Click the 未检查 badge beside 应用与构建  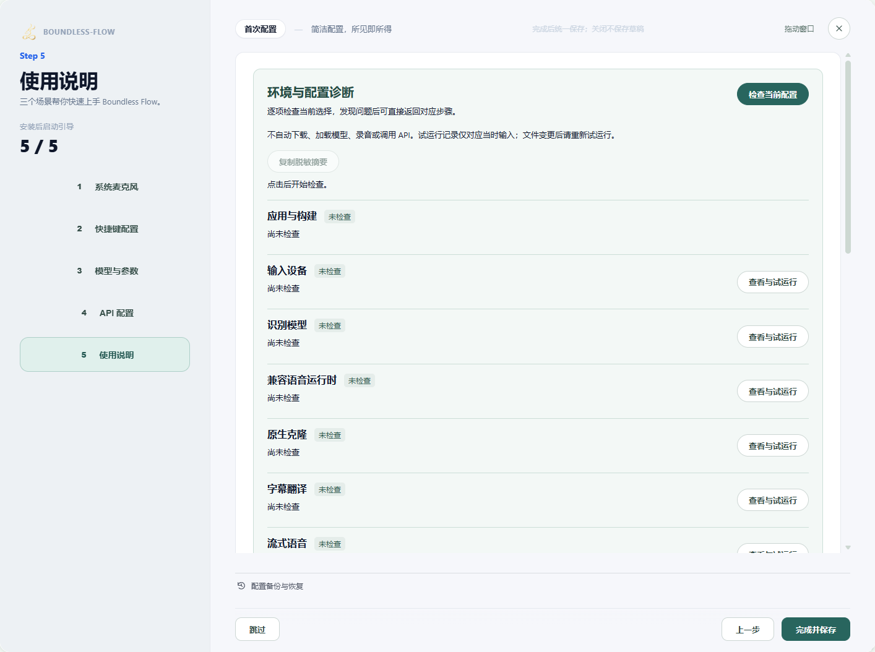[x=340, y=217]
